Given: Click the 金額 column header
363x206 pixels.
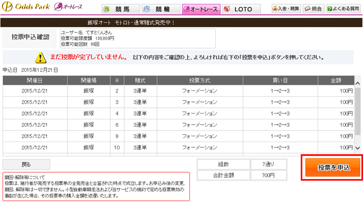Looking at the screenshot, I should [x=336, y=80].
